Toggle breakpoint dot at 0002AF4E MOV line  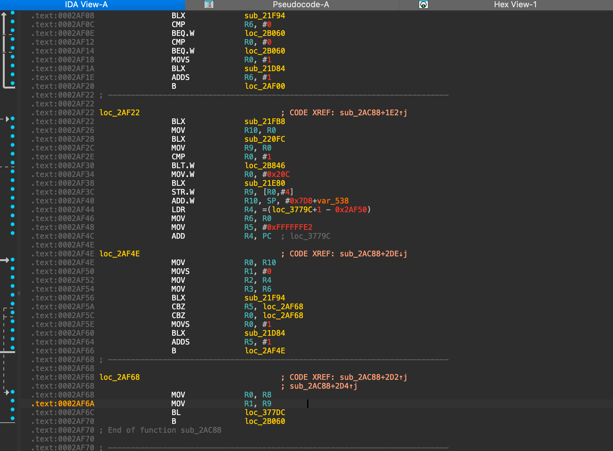coord(13,260)
